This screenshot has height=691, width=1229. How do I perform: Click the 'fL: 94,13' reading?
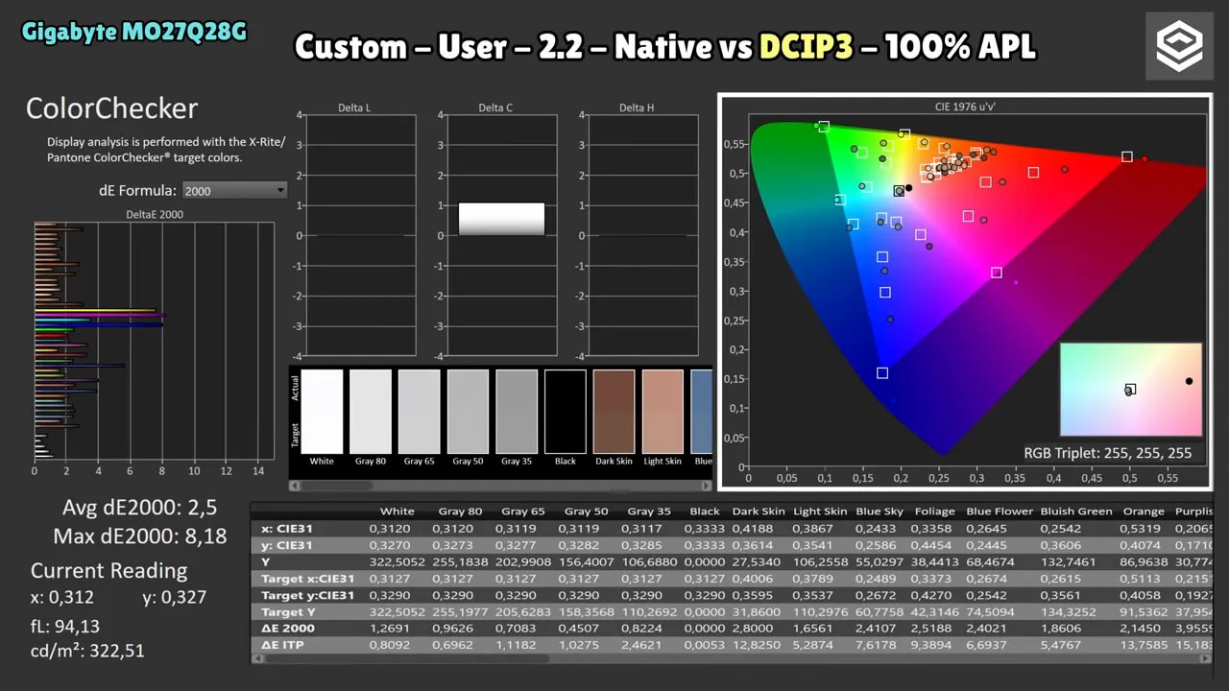65,627
